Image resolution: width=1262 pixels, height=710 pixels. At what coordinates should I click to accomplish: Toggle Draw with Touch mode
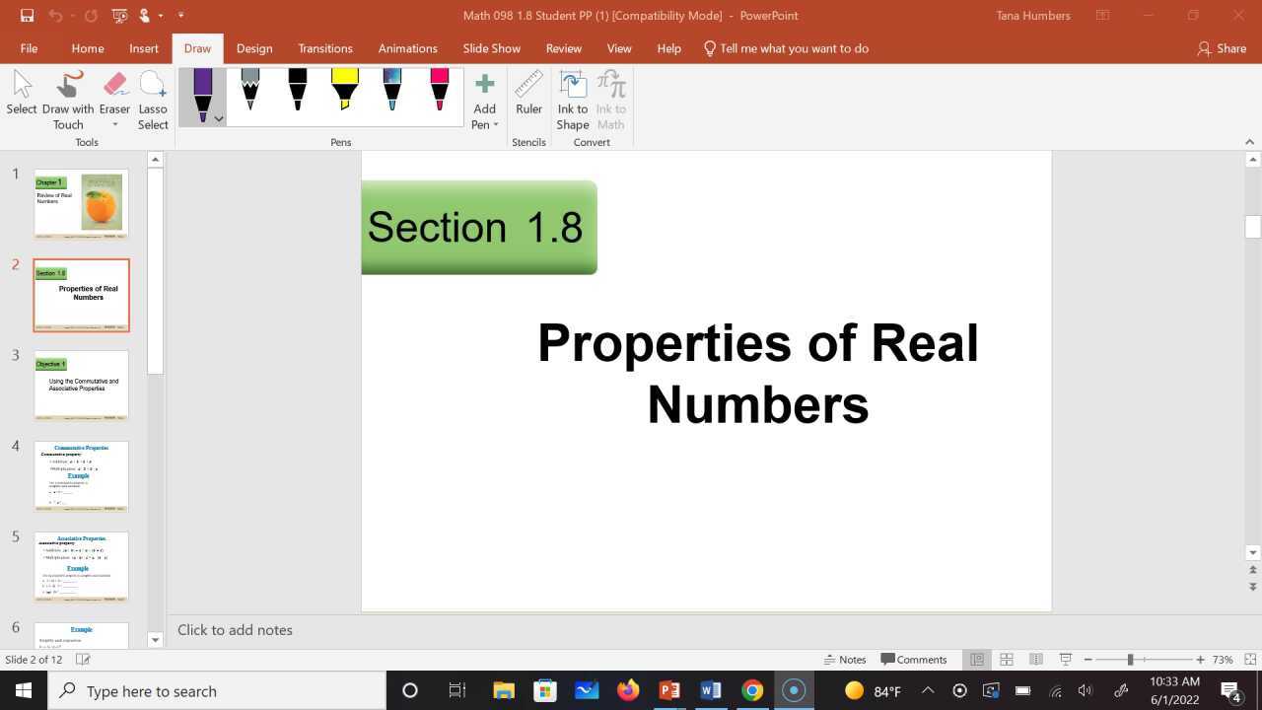[67, 94]
